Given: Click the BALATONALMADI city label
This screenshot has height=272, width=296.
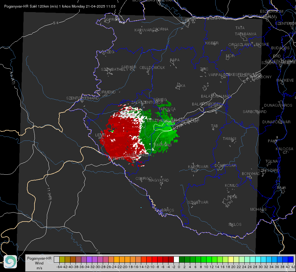Looking at the screenshot, I should [x=216, y=96].
